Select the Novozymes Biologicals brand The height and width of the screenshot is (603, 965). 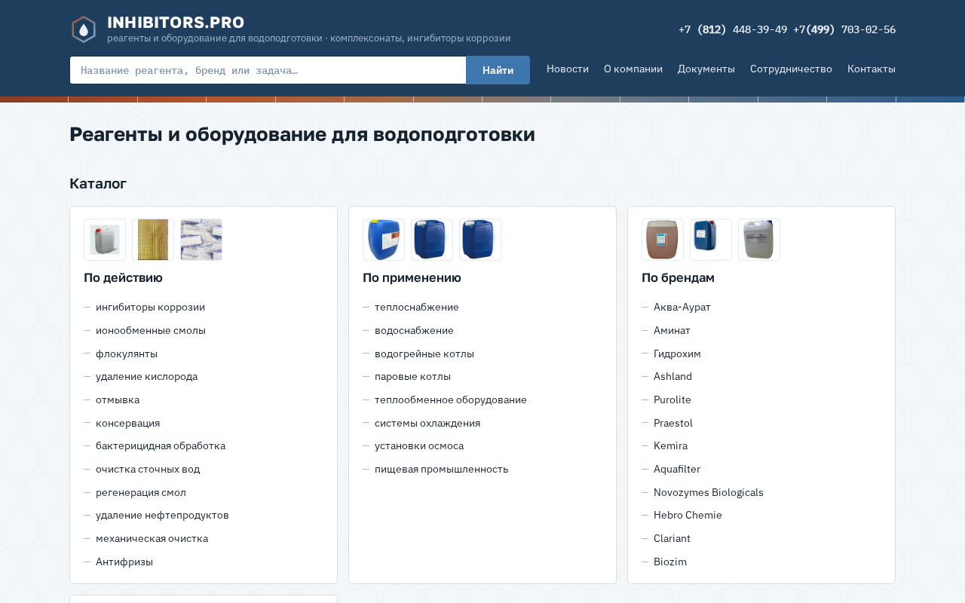709,492
